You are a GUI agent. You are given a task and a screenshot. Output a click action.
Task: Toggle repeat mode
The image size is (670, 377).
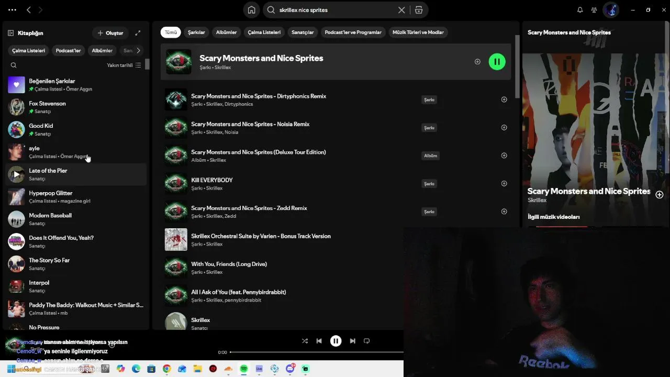coord(366,341)
